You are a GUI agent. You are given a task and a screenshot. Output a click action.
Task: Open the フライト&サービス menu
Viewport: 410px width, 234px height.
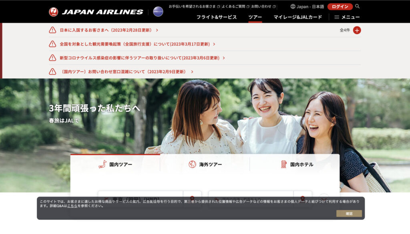(x=217, y=17)
